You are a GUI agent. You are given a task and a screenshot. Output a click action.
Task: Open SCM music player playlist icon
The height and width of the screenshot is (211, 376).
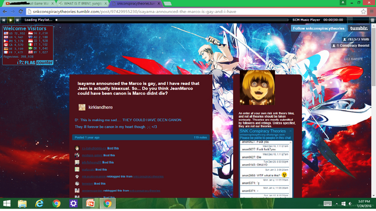pyautogui.click(x=372, y=20)
